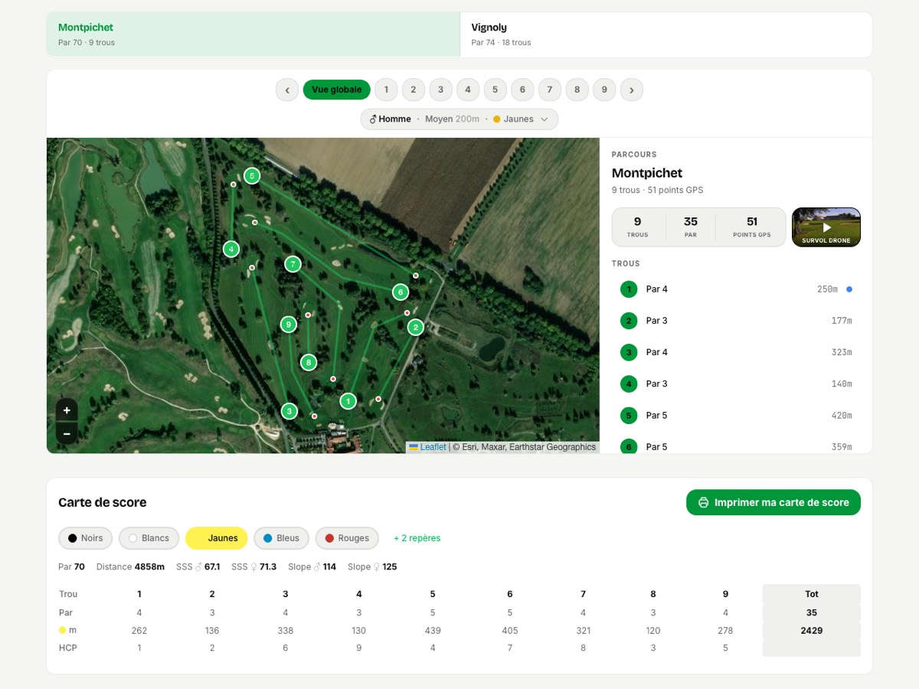919x689 pixels.
Task: Click the Carte de score heading
Action: click(x=103, y=503)
